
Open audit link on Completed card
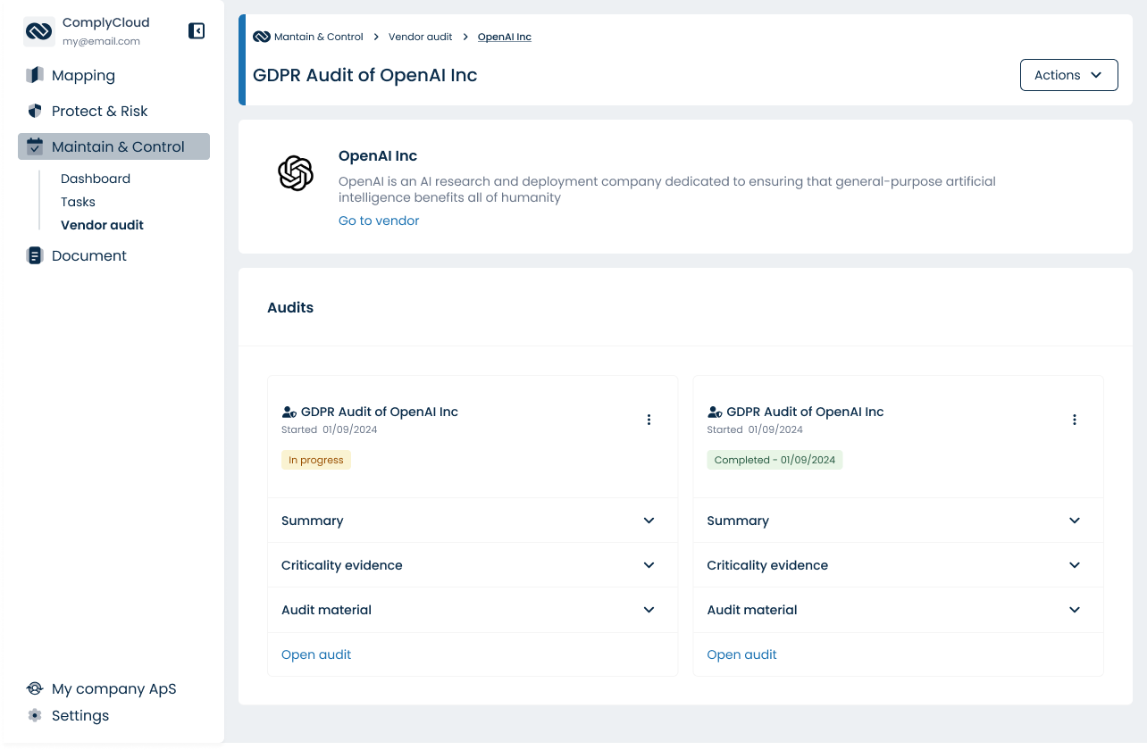(741, 654)
